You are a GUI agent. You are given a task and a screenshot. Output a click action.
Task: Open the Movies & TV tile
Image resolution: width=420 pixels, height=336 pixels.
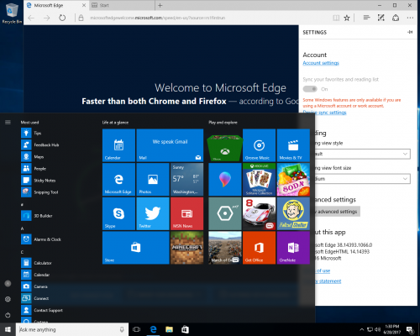pos(293,145)
